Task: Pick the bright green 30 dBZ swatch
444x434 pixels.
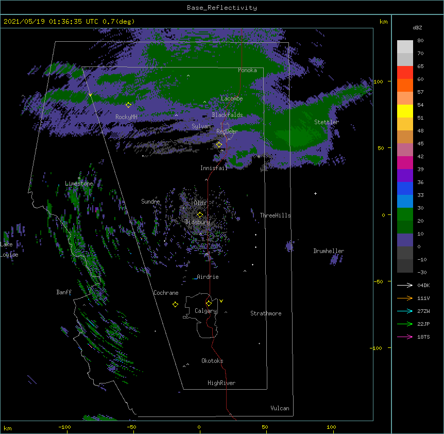Action: coord(405,214)
